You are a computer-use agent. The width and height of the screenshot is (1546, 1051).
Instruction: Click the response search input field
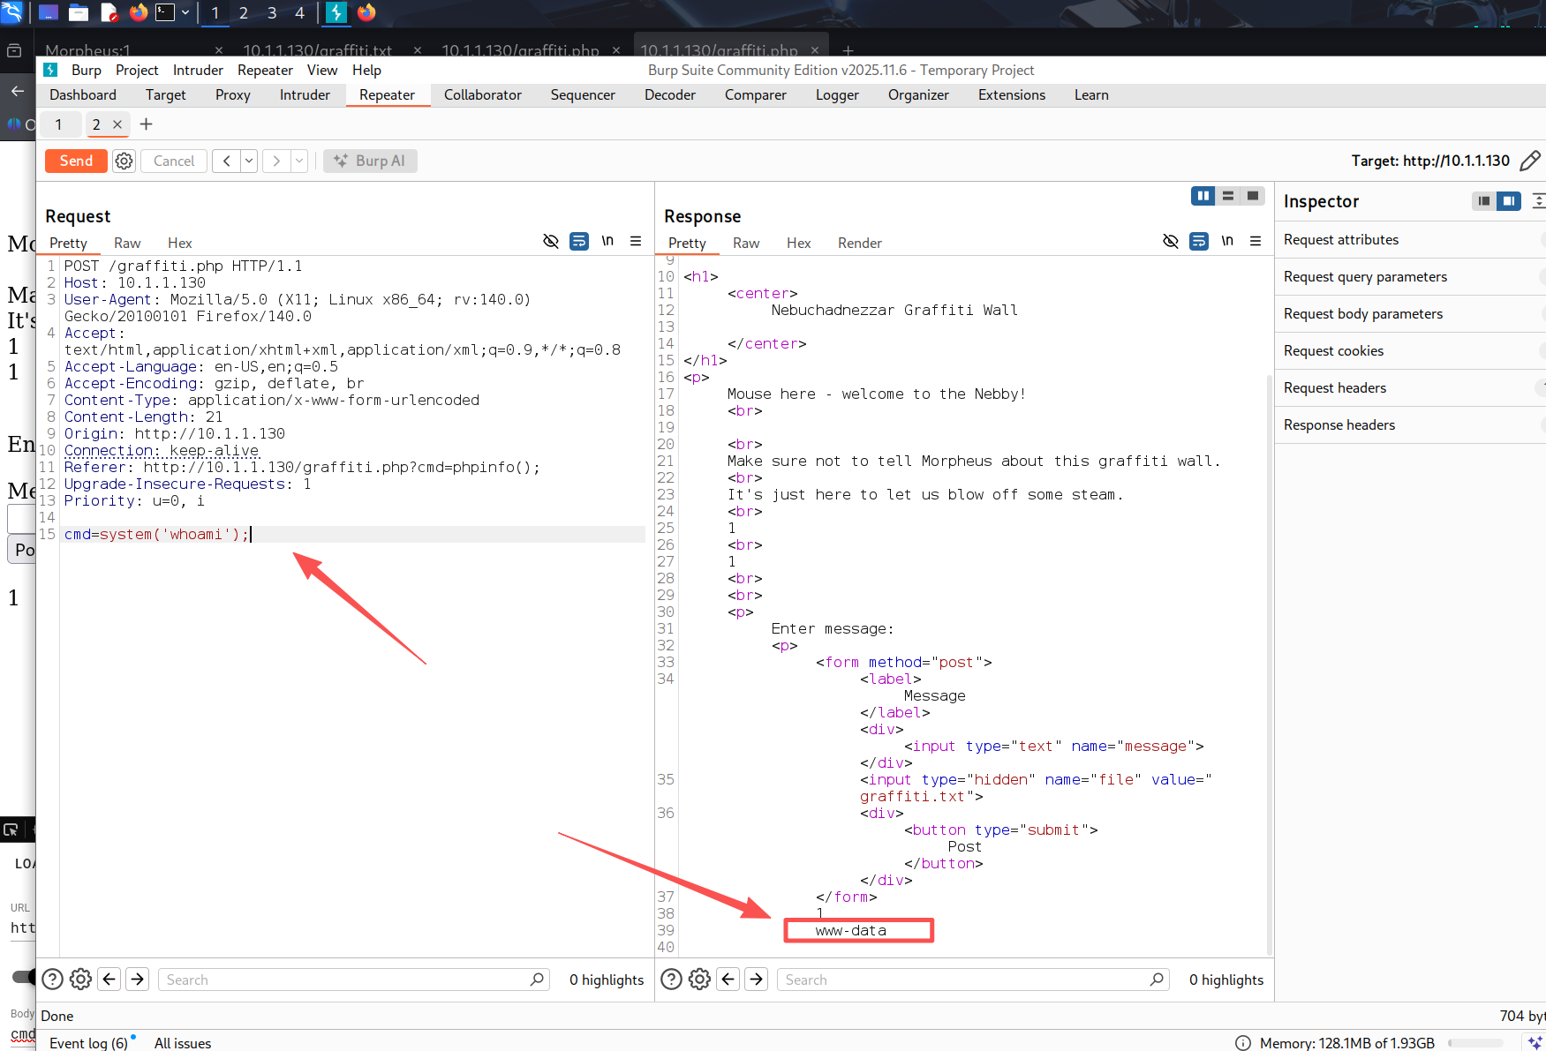tap(962, 980)
